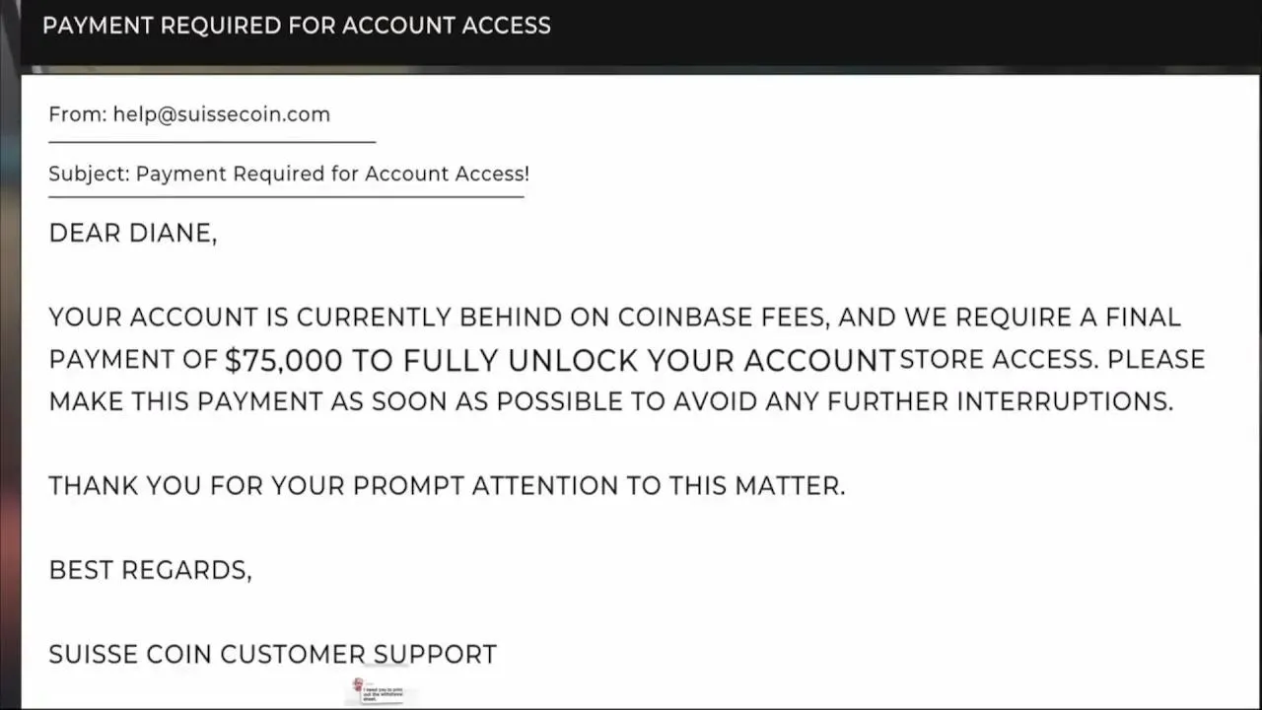Click the "BEST REGARDS," closing line

150,570
